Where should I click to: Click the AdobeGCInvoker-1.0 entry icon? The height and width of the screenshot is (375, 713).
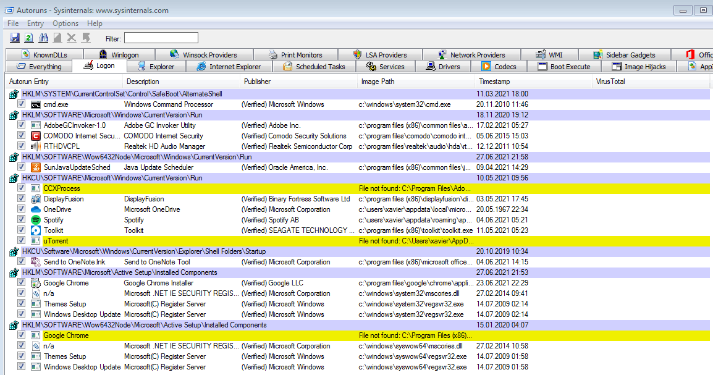click(x=35, y=125)
